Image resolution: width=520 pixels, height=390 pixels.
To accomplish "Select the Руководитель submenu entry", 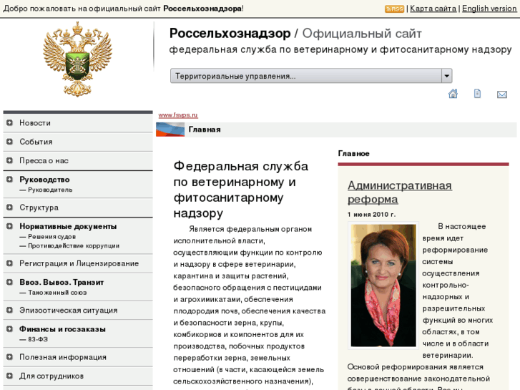I will coord(50,190).
